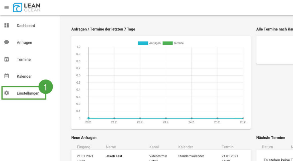Click the Lean Ocean wave logo
Viewport: 293px width, 161px height.
[x=17, y=7]
